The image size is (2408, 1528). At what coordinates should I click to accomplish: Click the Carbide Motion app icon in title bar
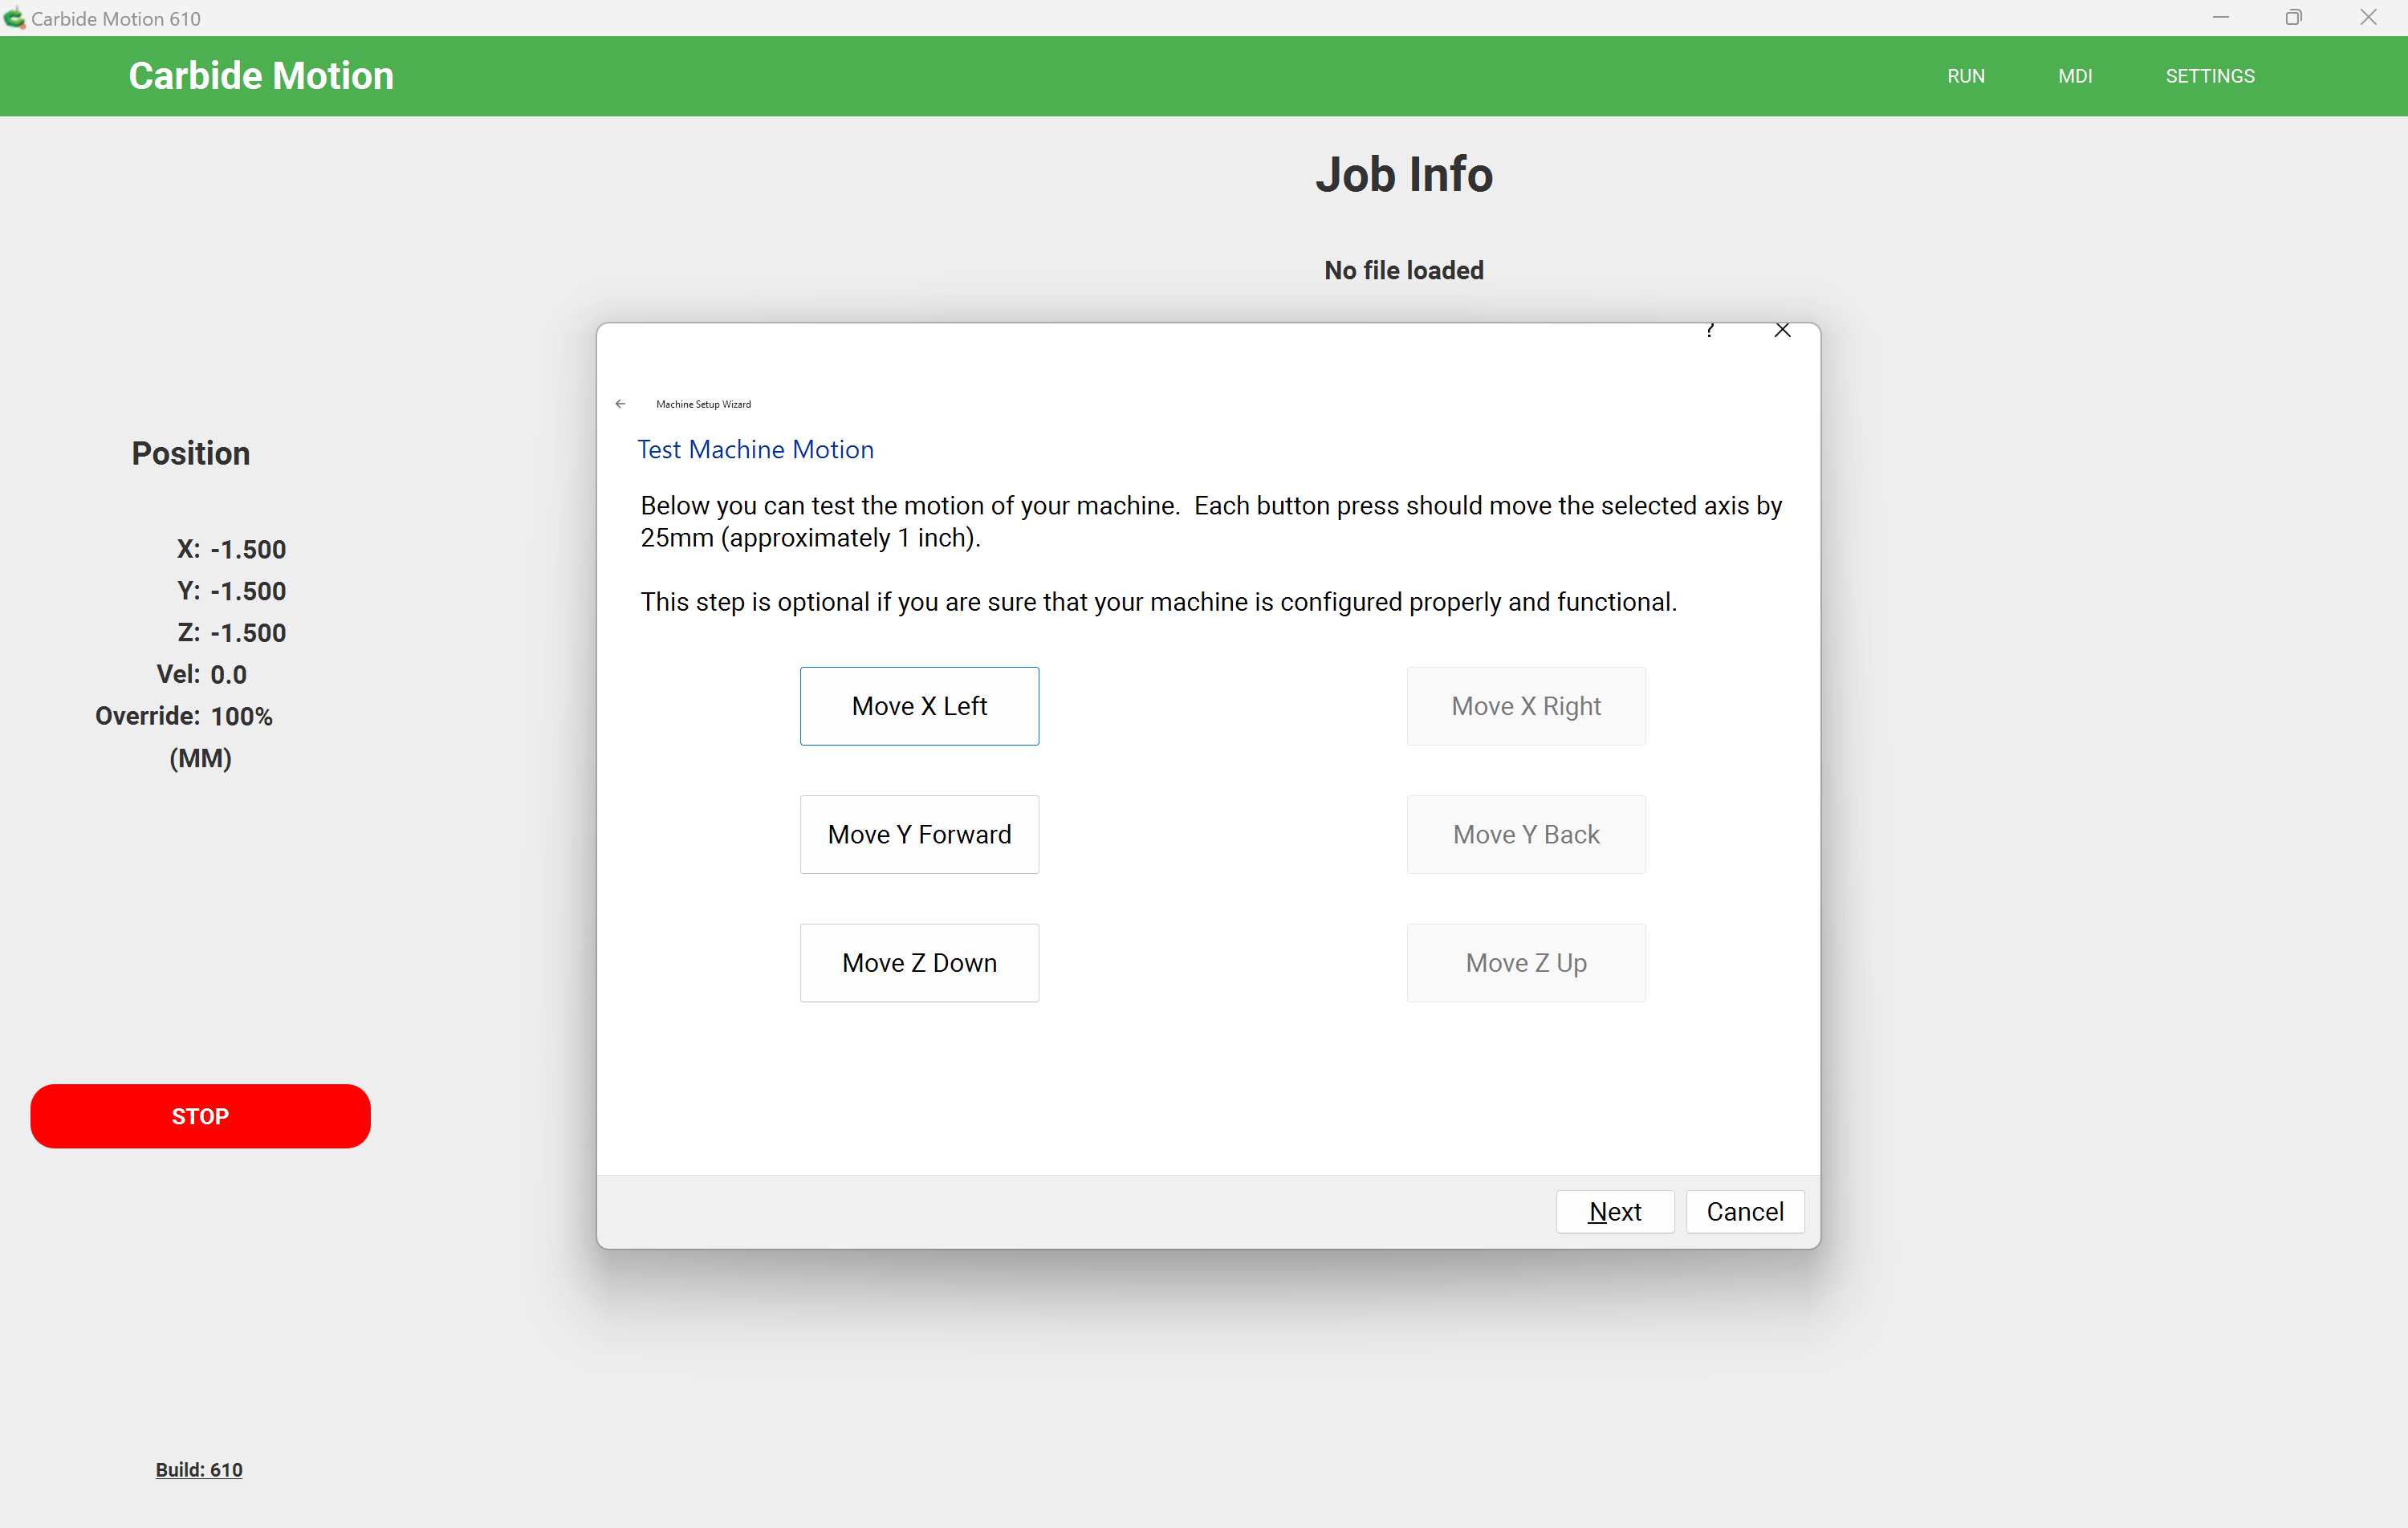pyautogui.click(x=14, y=18)
